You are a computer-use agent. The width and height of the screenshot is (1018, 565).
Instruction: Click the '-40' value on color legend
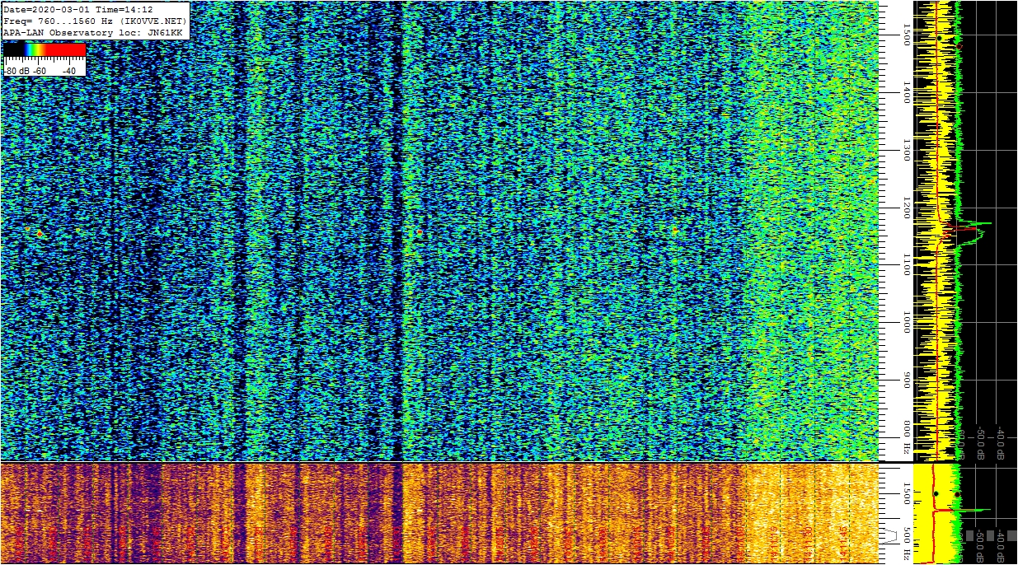[68, 71]
